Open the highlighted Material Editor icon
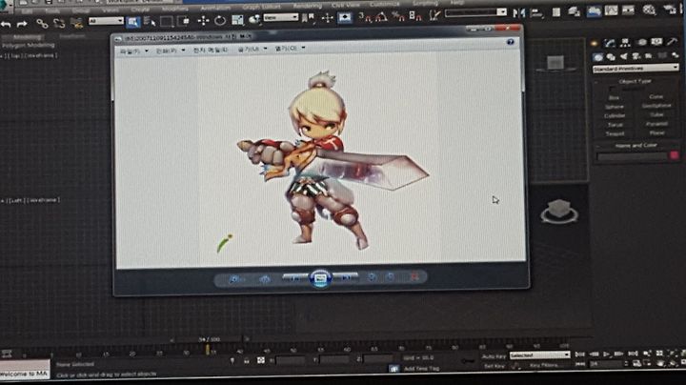686x385 pixels. (x=594, y=10)
